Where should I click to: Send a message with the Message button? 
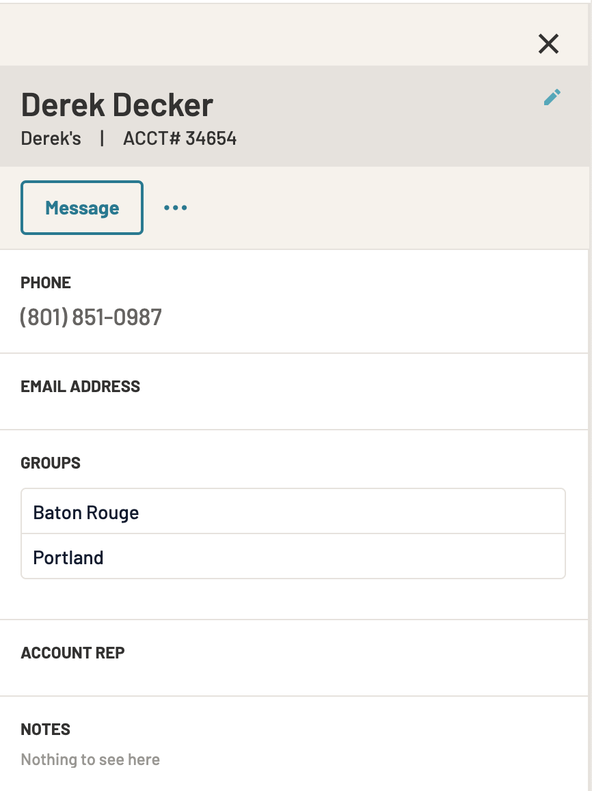point(82,208)
